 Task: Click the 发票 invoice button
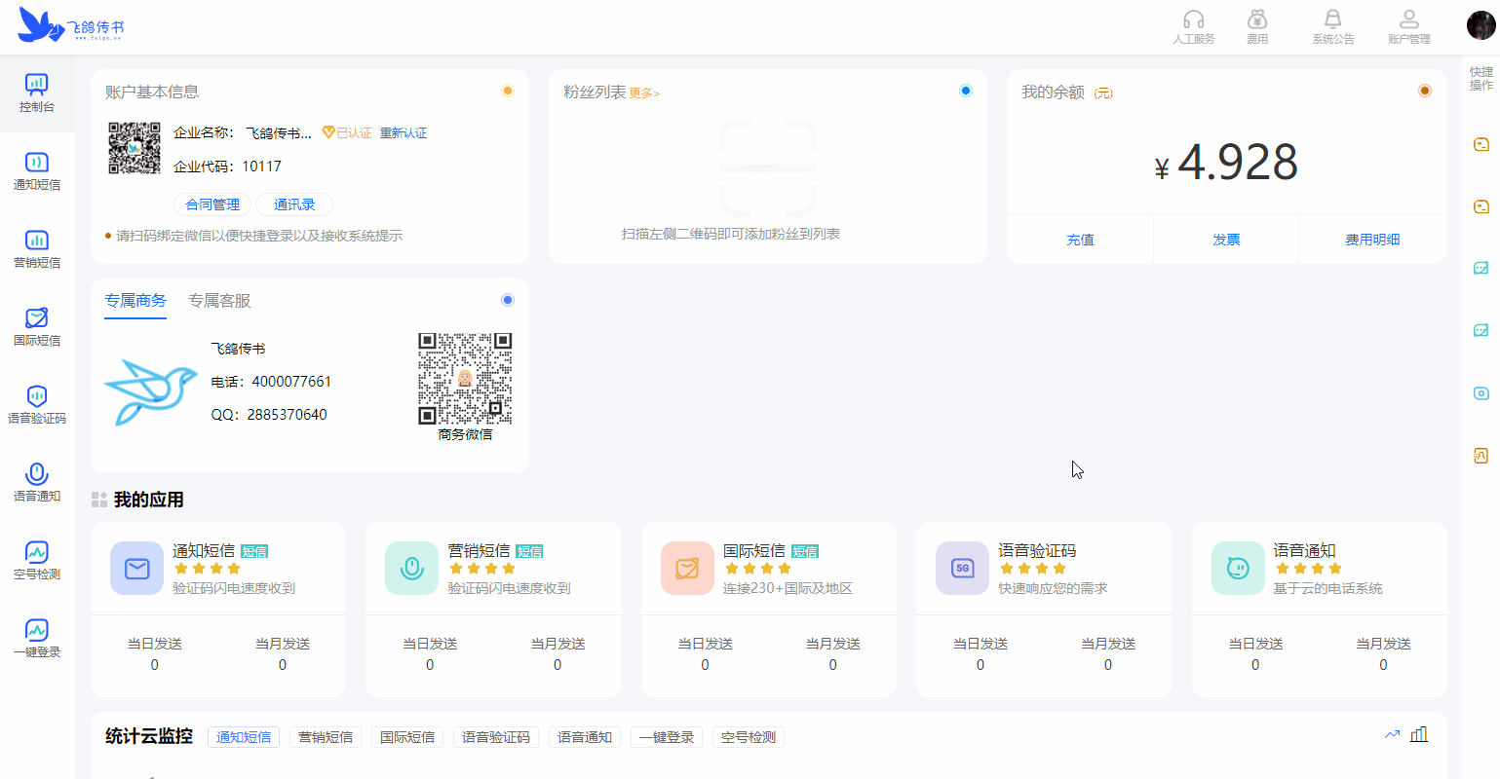click(1226, 240)
